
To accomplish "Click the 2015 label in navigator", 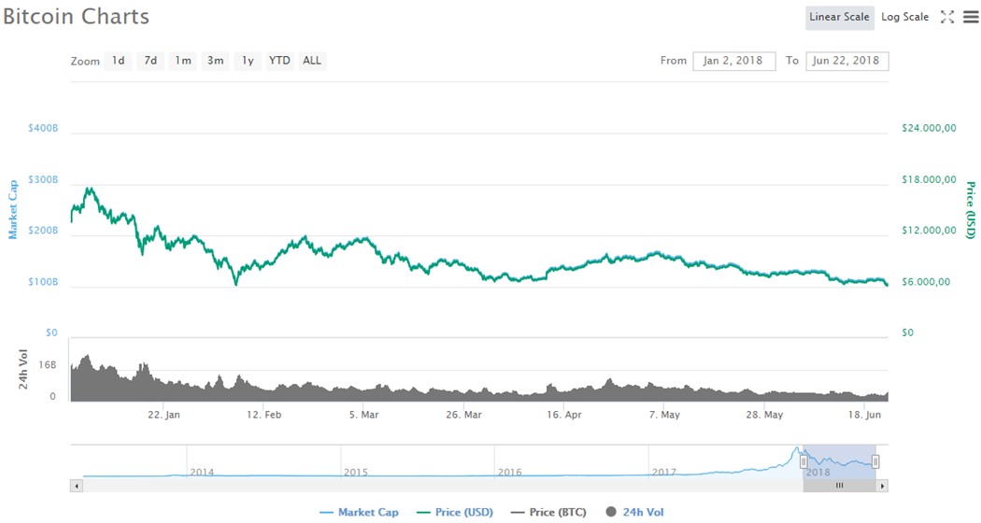I will coord(355,472).
